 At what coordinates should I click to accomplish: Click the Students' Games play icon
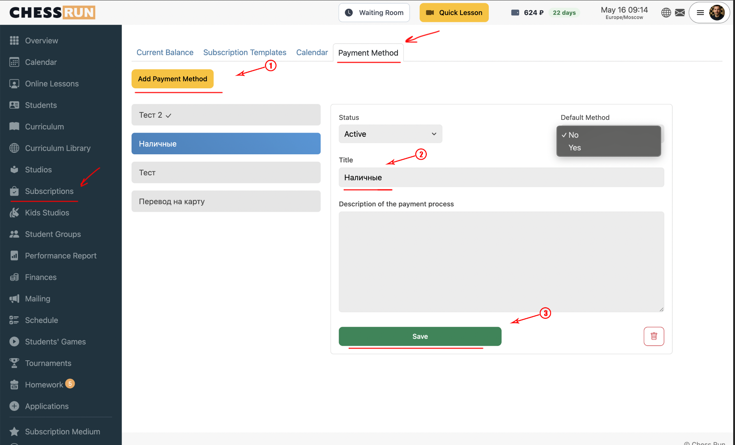[x=14, y=342]
